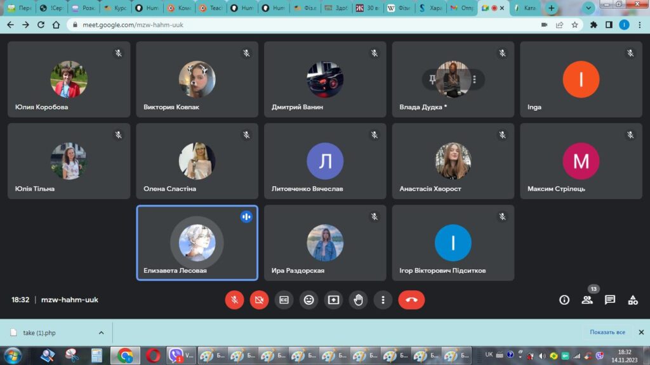Image resolution: width=650 pixels, height=365 pixels.
Task: Pin Влада Дудка's tile
Action: (x=432, y=79)
